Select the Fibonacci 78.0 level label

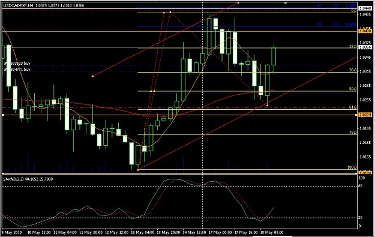tap(353, 133)
